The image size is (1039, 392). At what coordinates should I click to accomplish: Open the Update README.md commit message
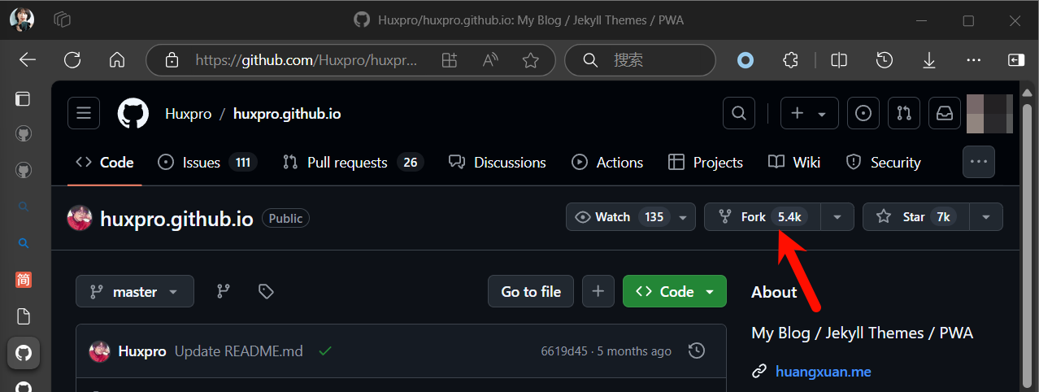(238, 351)
